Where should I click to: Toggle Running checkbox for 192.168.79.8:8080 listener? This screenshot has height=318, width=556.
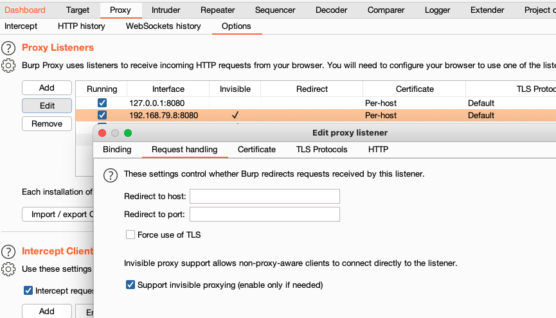[x=102, y=115]
